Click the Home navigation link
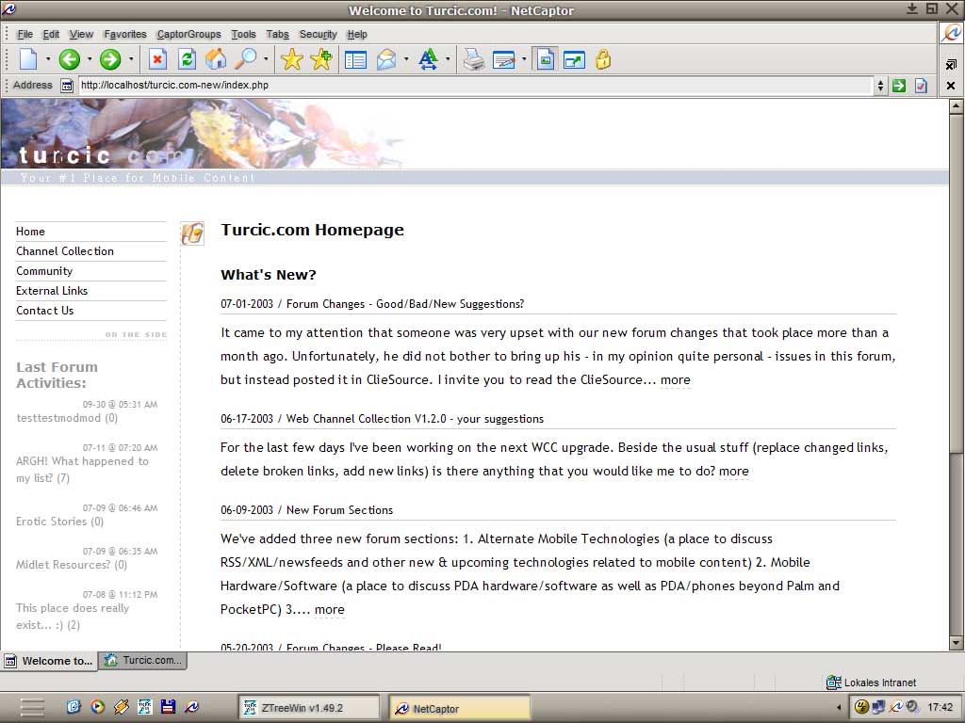 click(30, 232)
